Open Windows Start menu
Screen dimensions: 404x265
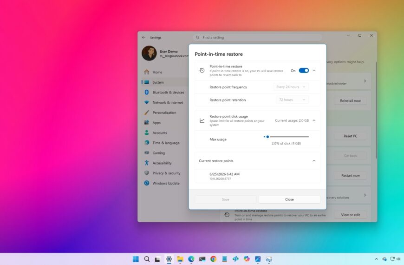click(136, 259)
